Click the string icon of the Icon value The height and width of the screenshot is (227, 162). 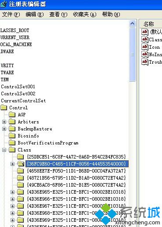145,47
